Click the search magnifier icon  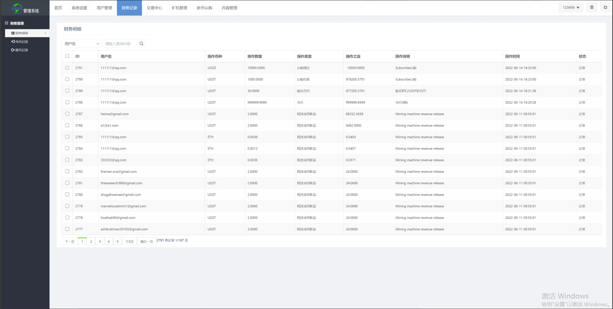pyautogui.click(x=141, y=44)
